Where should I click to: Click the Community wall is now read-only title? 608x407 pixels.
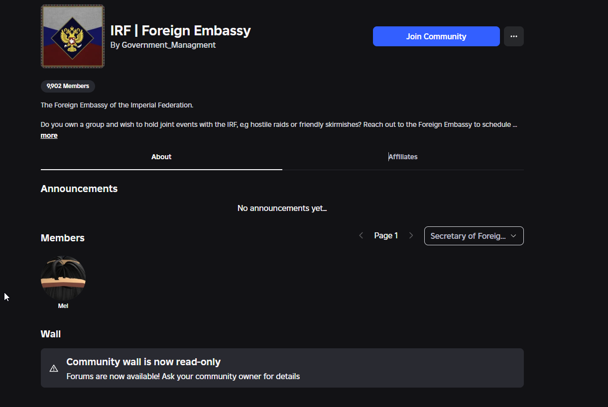pos(143,362)
